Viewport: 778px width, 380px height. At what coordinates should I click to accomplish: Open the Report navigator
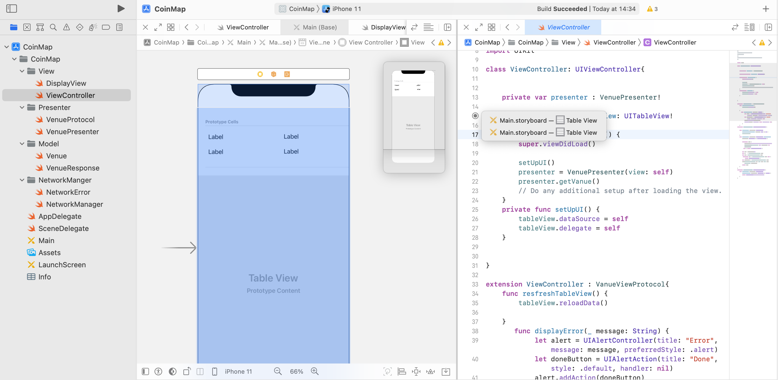coord(119,27)
